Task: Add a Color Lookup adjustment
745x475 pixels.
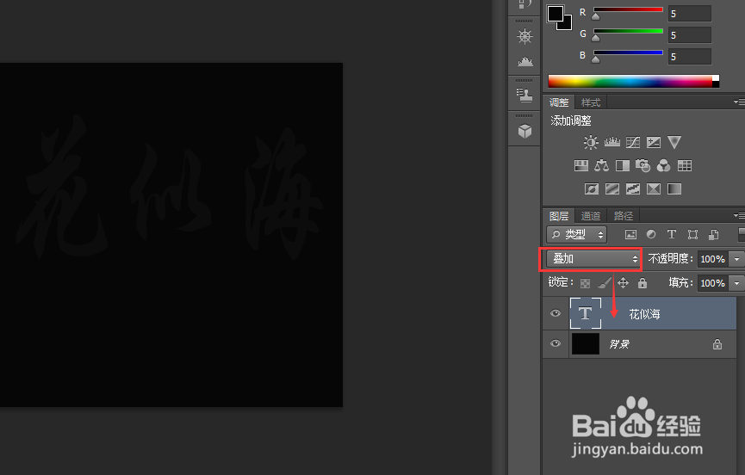Action: click(685, 165)
